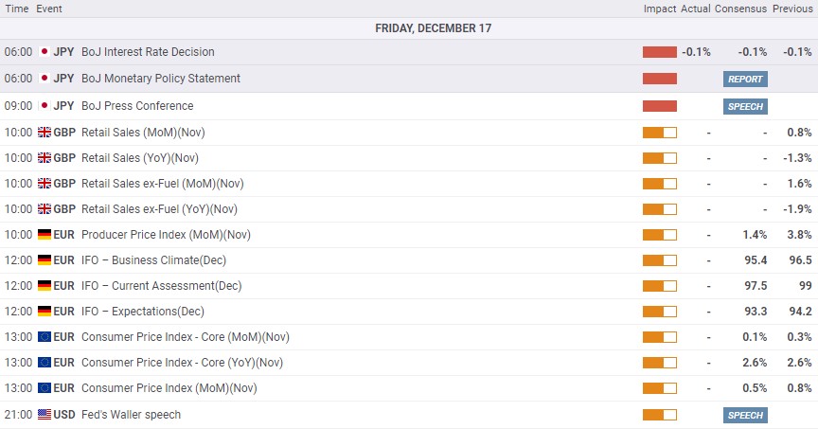This screenshot has width=818, height=429.
Task: Open the REPORT button for BoJ Monetary Policy Statement
Action: coord(745,79)
